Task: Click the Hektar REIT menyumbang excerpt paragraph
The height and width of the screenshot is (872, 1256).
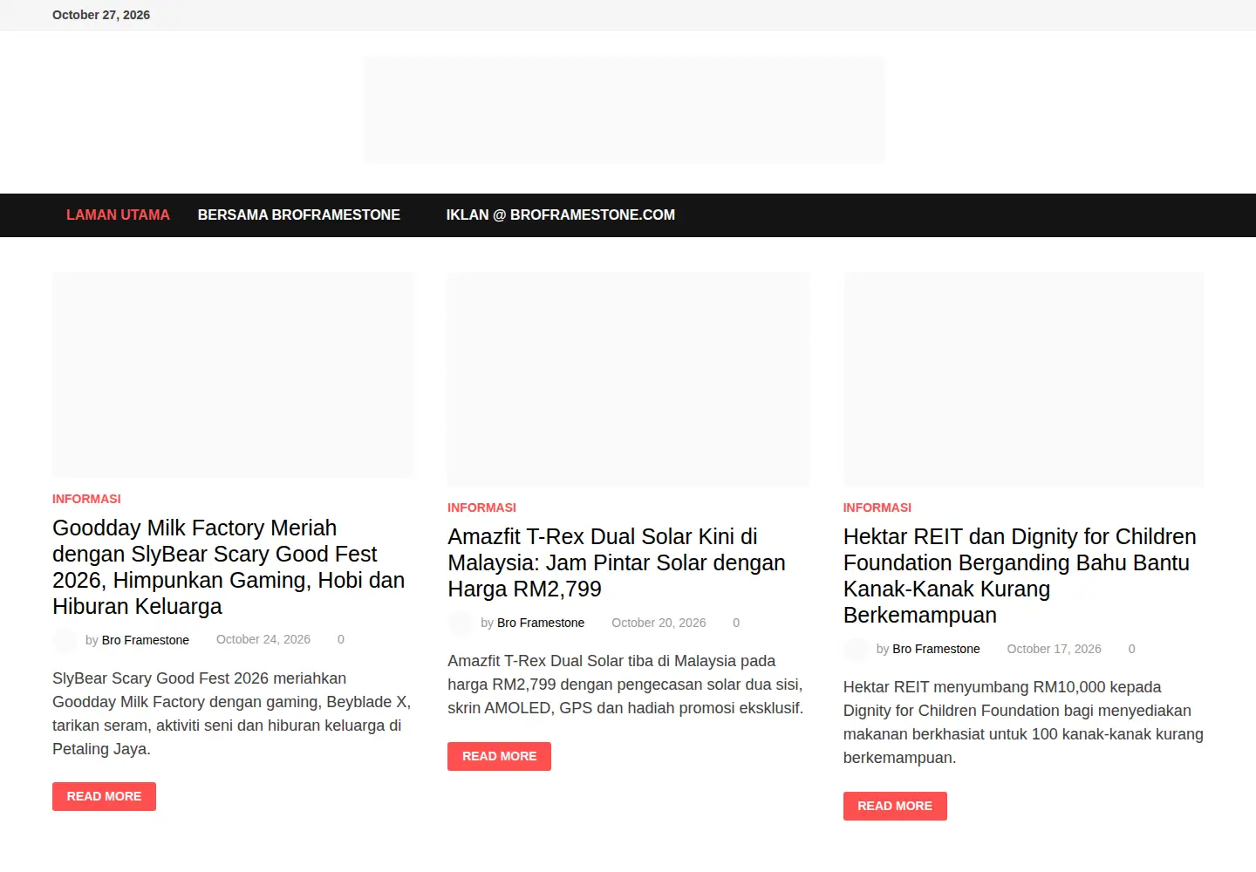Action: (1023, 722)
